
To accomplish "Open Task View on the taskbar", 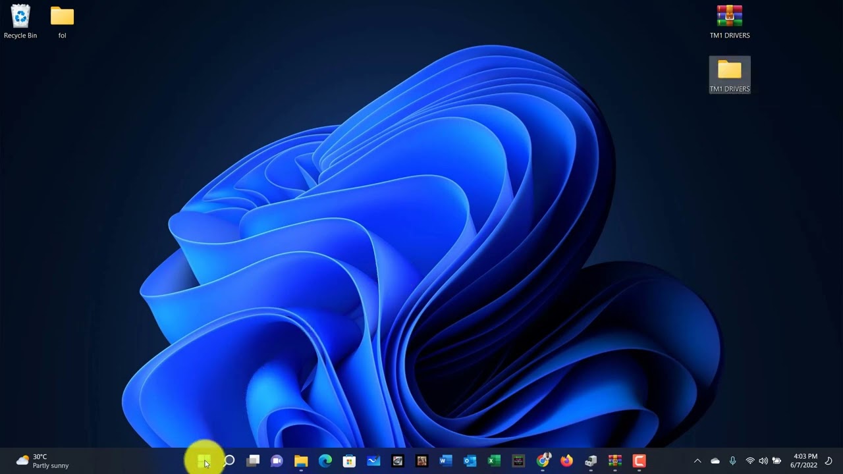I will (253, 461).
